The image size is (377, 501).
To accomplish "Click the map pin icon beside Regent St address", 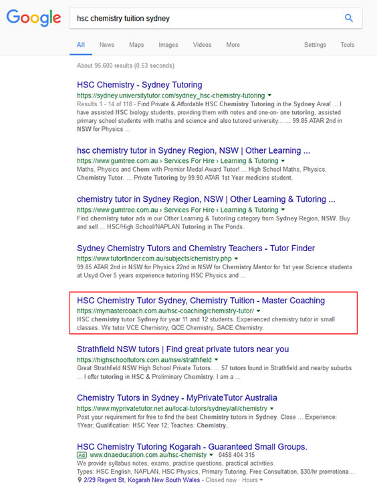I will 80,480.
